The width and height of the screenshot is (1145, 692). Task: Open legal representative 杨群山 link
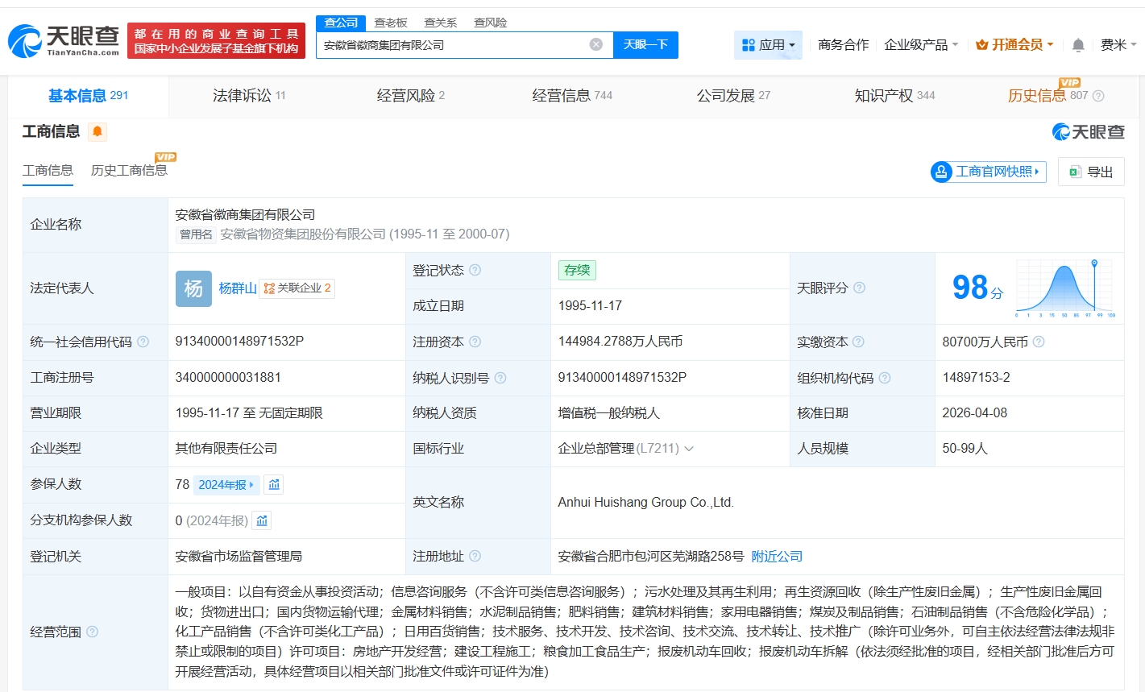coord(238,288)
